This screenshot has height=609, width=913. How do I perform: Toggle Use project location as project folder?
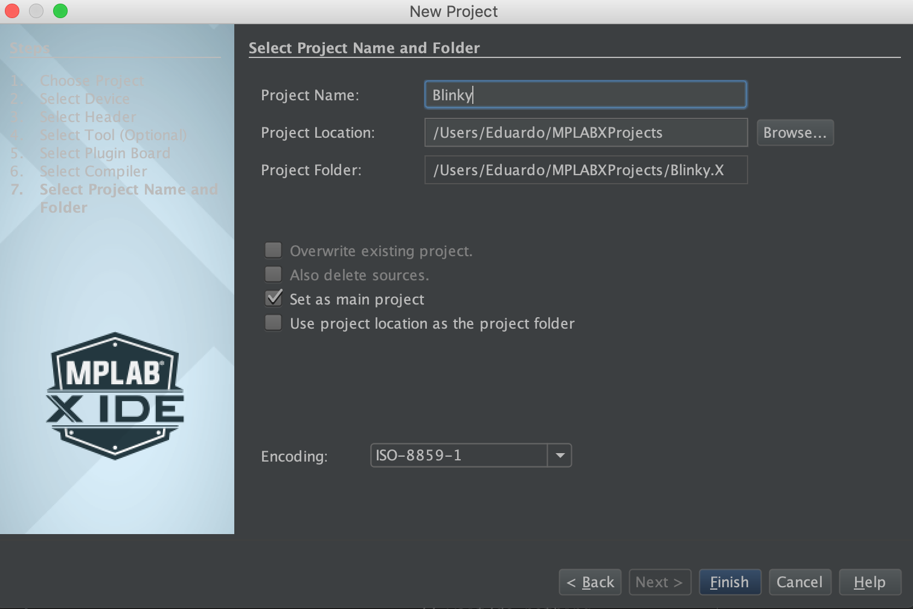(274, 323)
